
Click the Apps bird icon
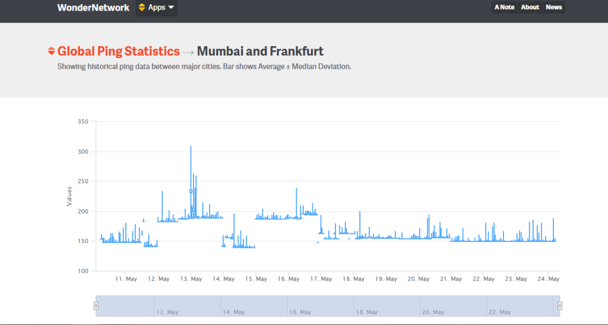(142, 7)
